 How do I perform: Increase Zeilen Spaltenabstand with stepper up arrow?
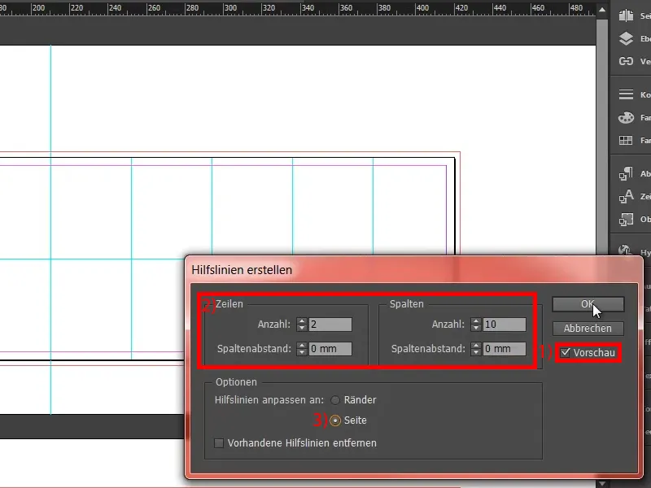click(x=302, y=346)
